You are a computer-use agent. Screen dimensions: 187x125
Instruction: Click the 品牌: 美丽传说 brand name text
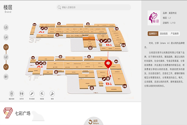pos(170,13)
